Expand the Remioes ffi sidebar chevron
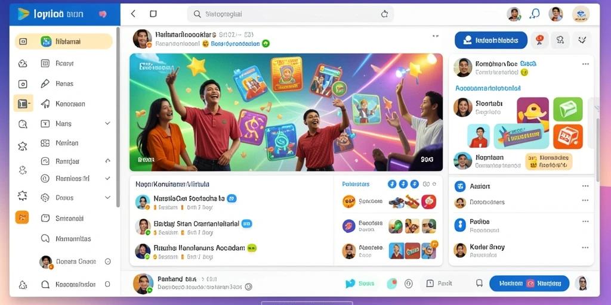This screenshot has height=305, width=611. [x=107, y=178]
